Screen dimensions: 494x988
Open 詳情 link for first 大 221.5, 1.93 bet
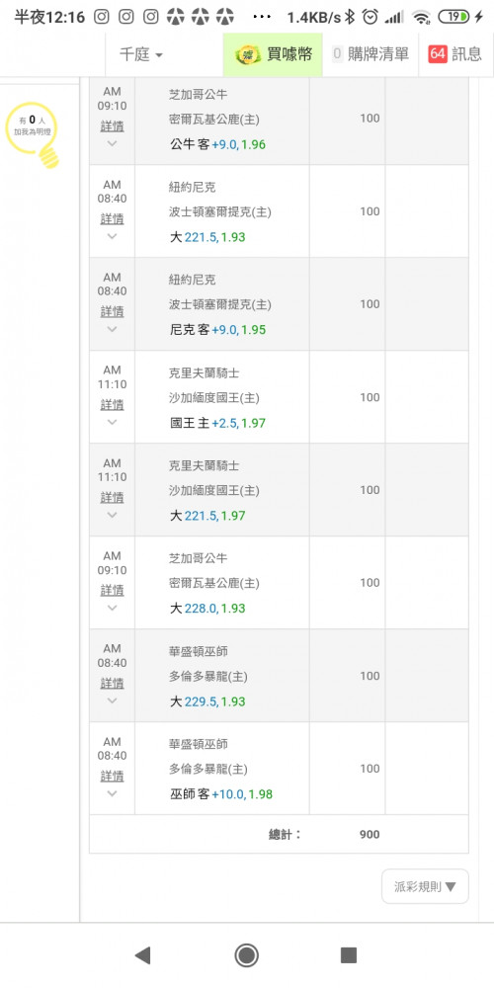pos(113,218)
